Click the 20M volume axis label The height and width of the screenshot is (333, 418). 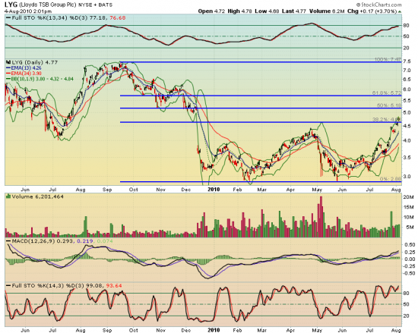point(408,197)
